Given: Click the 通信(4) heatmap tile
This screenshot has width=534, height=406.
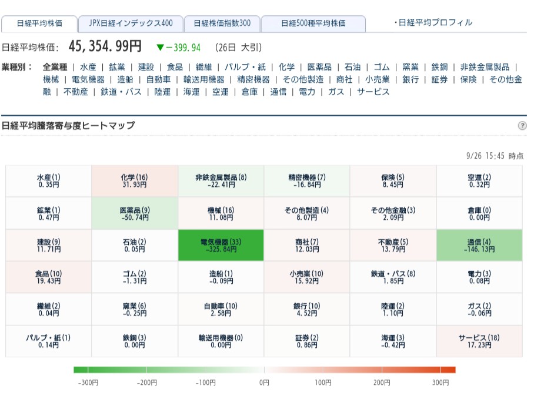Looking at the screenshot, I should tap(479, 245).
